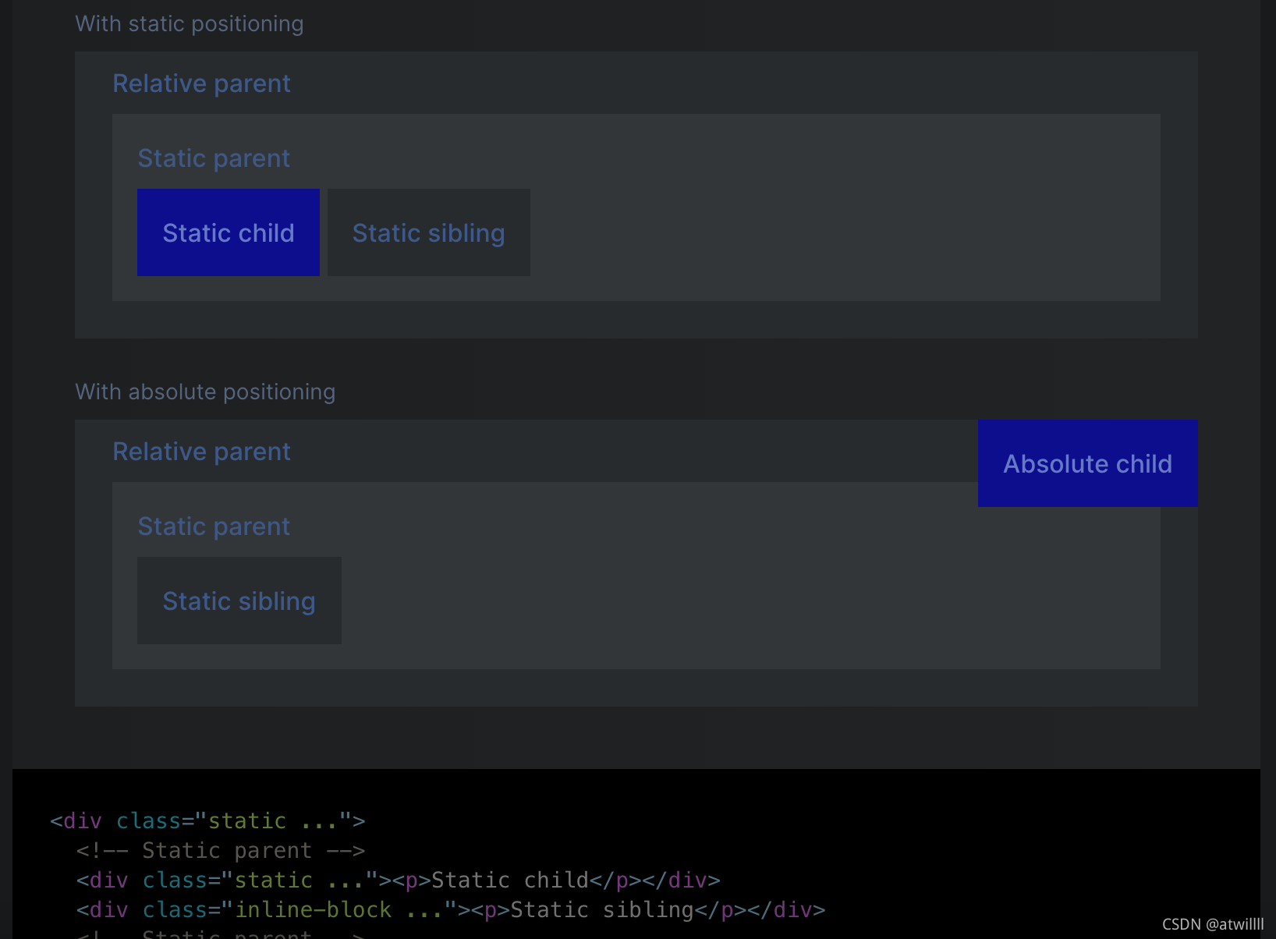Click the Absolute child blue box
This screenshot has width=1276, height=939.
1088,463
